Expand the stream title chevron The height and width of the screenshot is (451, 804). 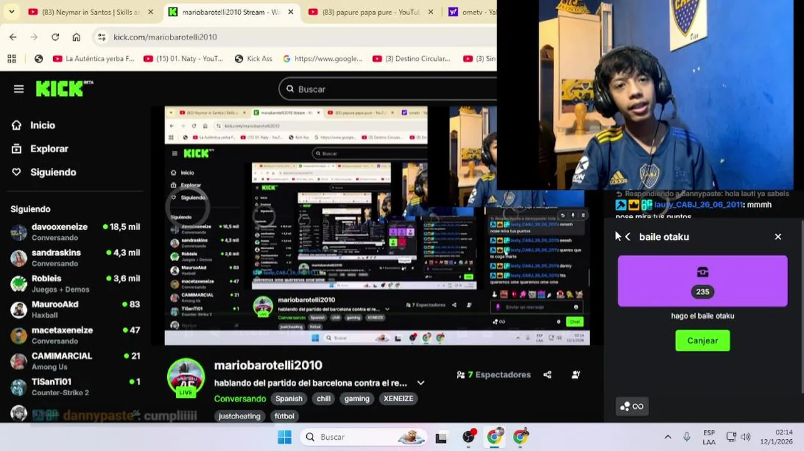(x=421, y=383)
